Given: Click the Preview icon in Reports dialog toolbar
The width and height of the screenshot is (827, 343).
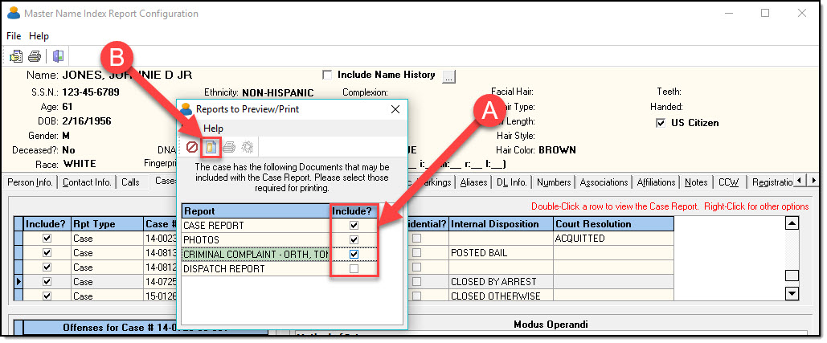Looking at the screenshot, I should tap(211, 147).
